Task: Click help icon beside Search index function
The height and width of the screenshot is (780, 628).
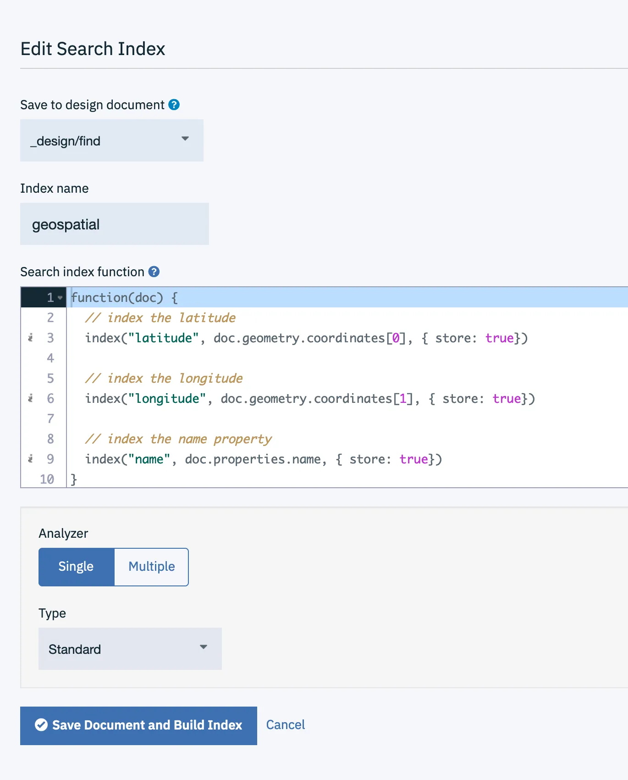Action: [x=154, y=272]
